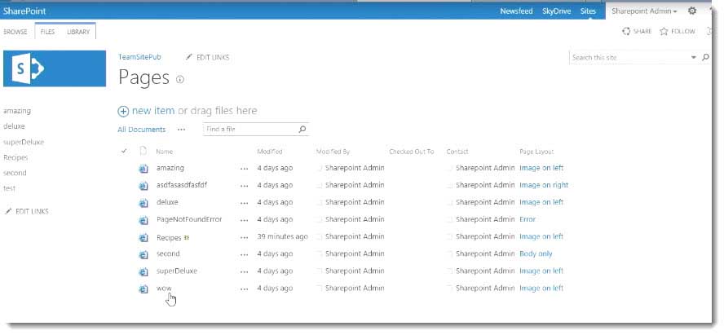Click presence box beside amazing's Modified By
This screenshot has height=335, width=724.
[320, 169]
